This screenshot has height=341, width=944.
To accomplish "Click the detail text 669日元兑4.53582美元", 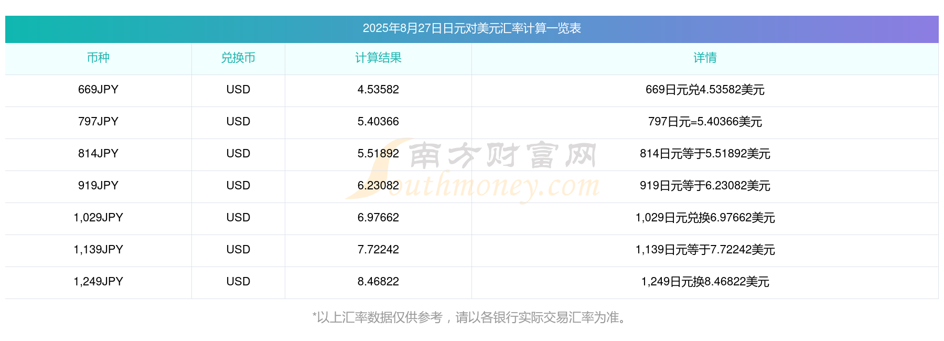I will [705, 90].
